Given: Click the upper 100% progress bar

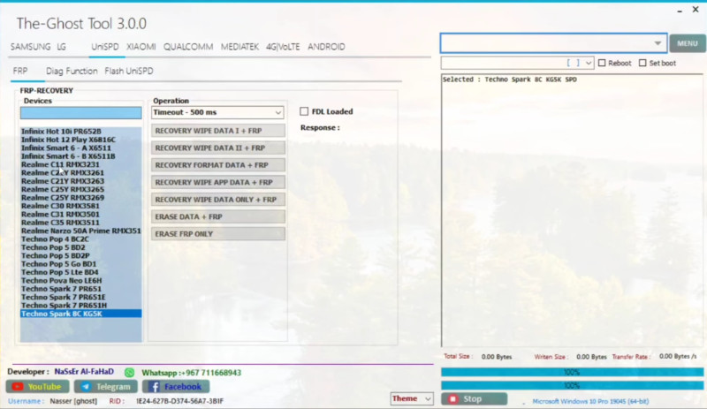Looking at the screenshot, I should pos(572,372).
